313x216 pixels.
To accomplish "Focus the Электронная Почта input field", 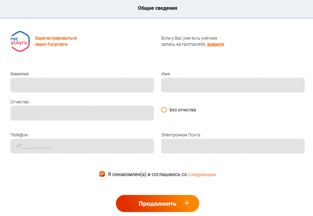I will [x=233, y=146].
